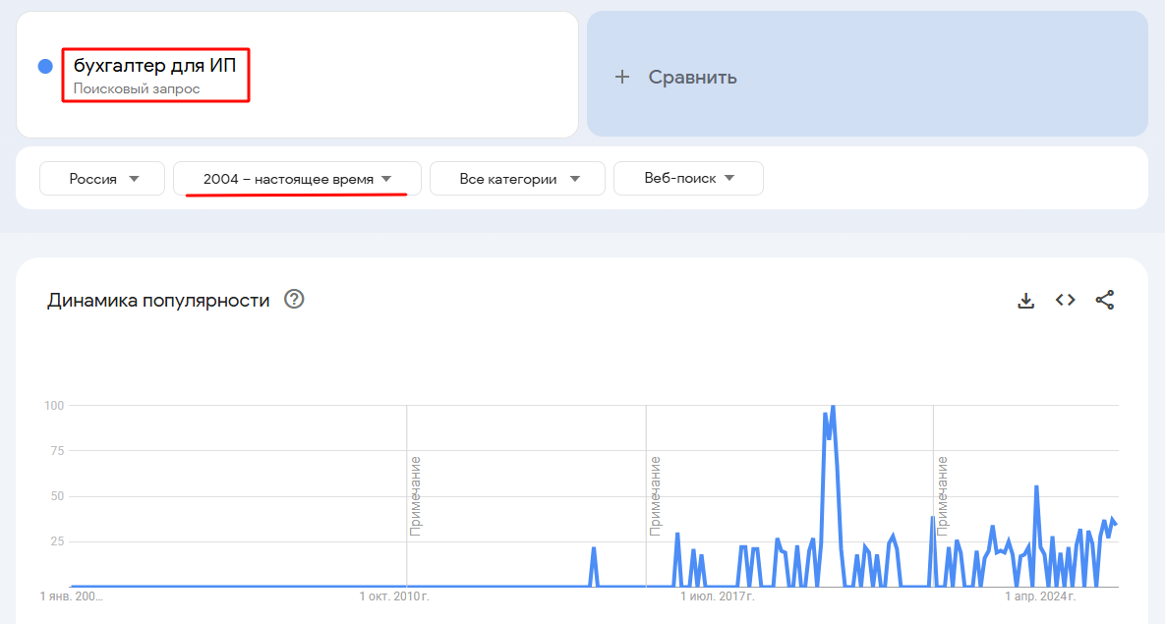The width and height of the screenshot is (1165, 624).
Task: Click the Динамика популярности heading
Action: (158, 301)
